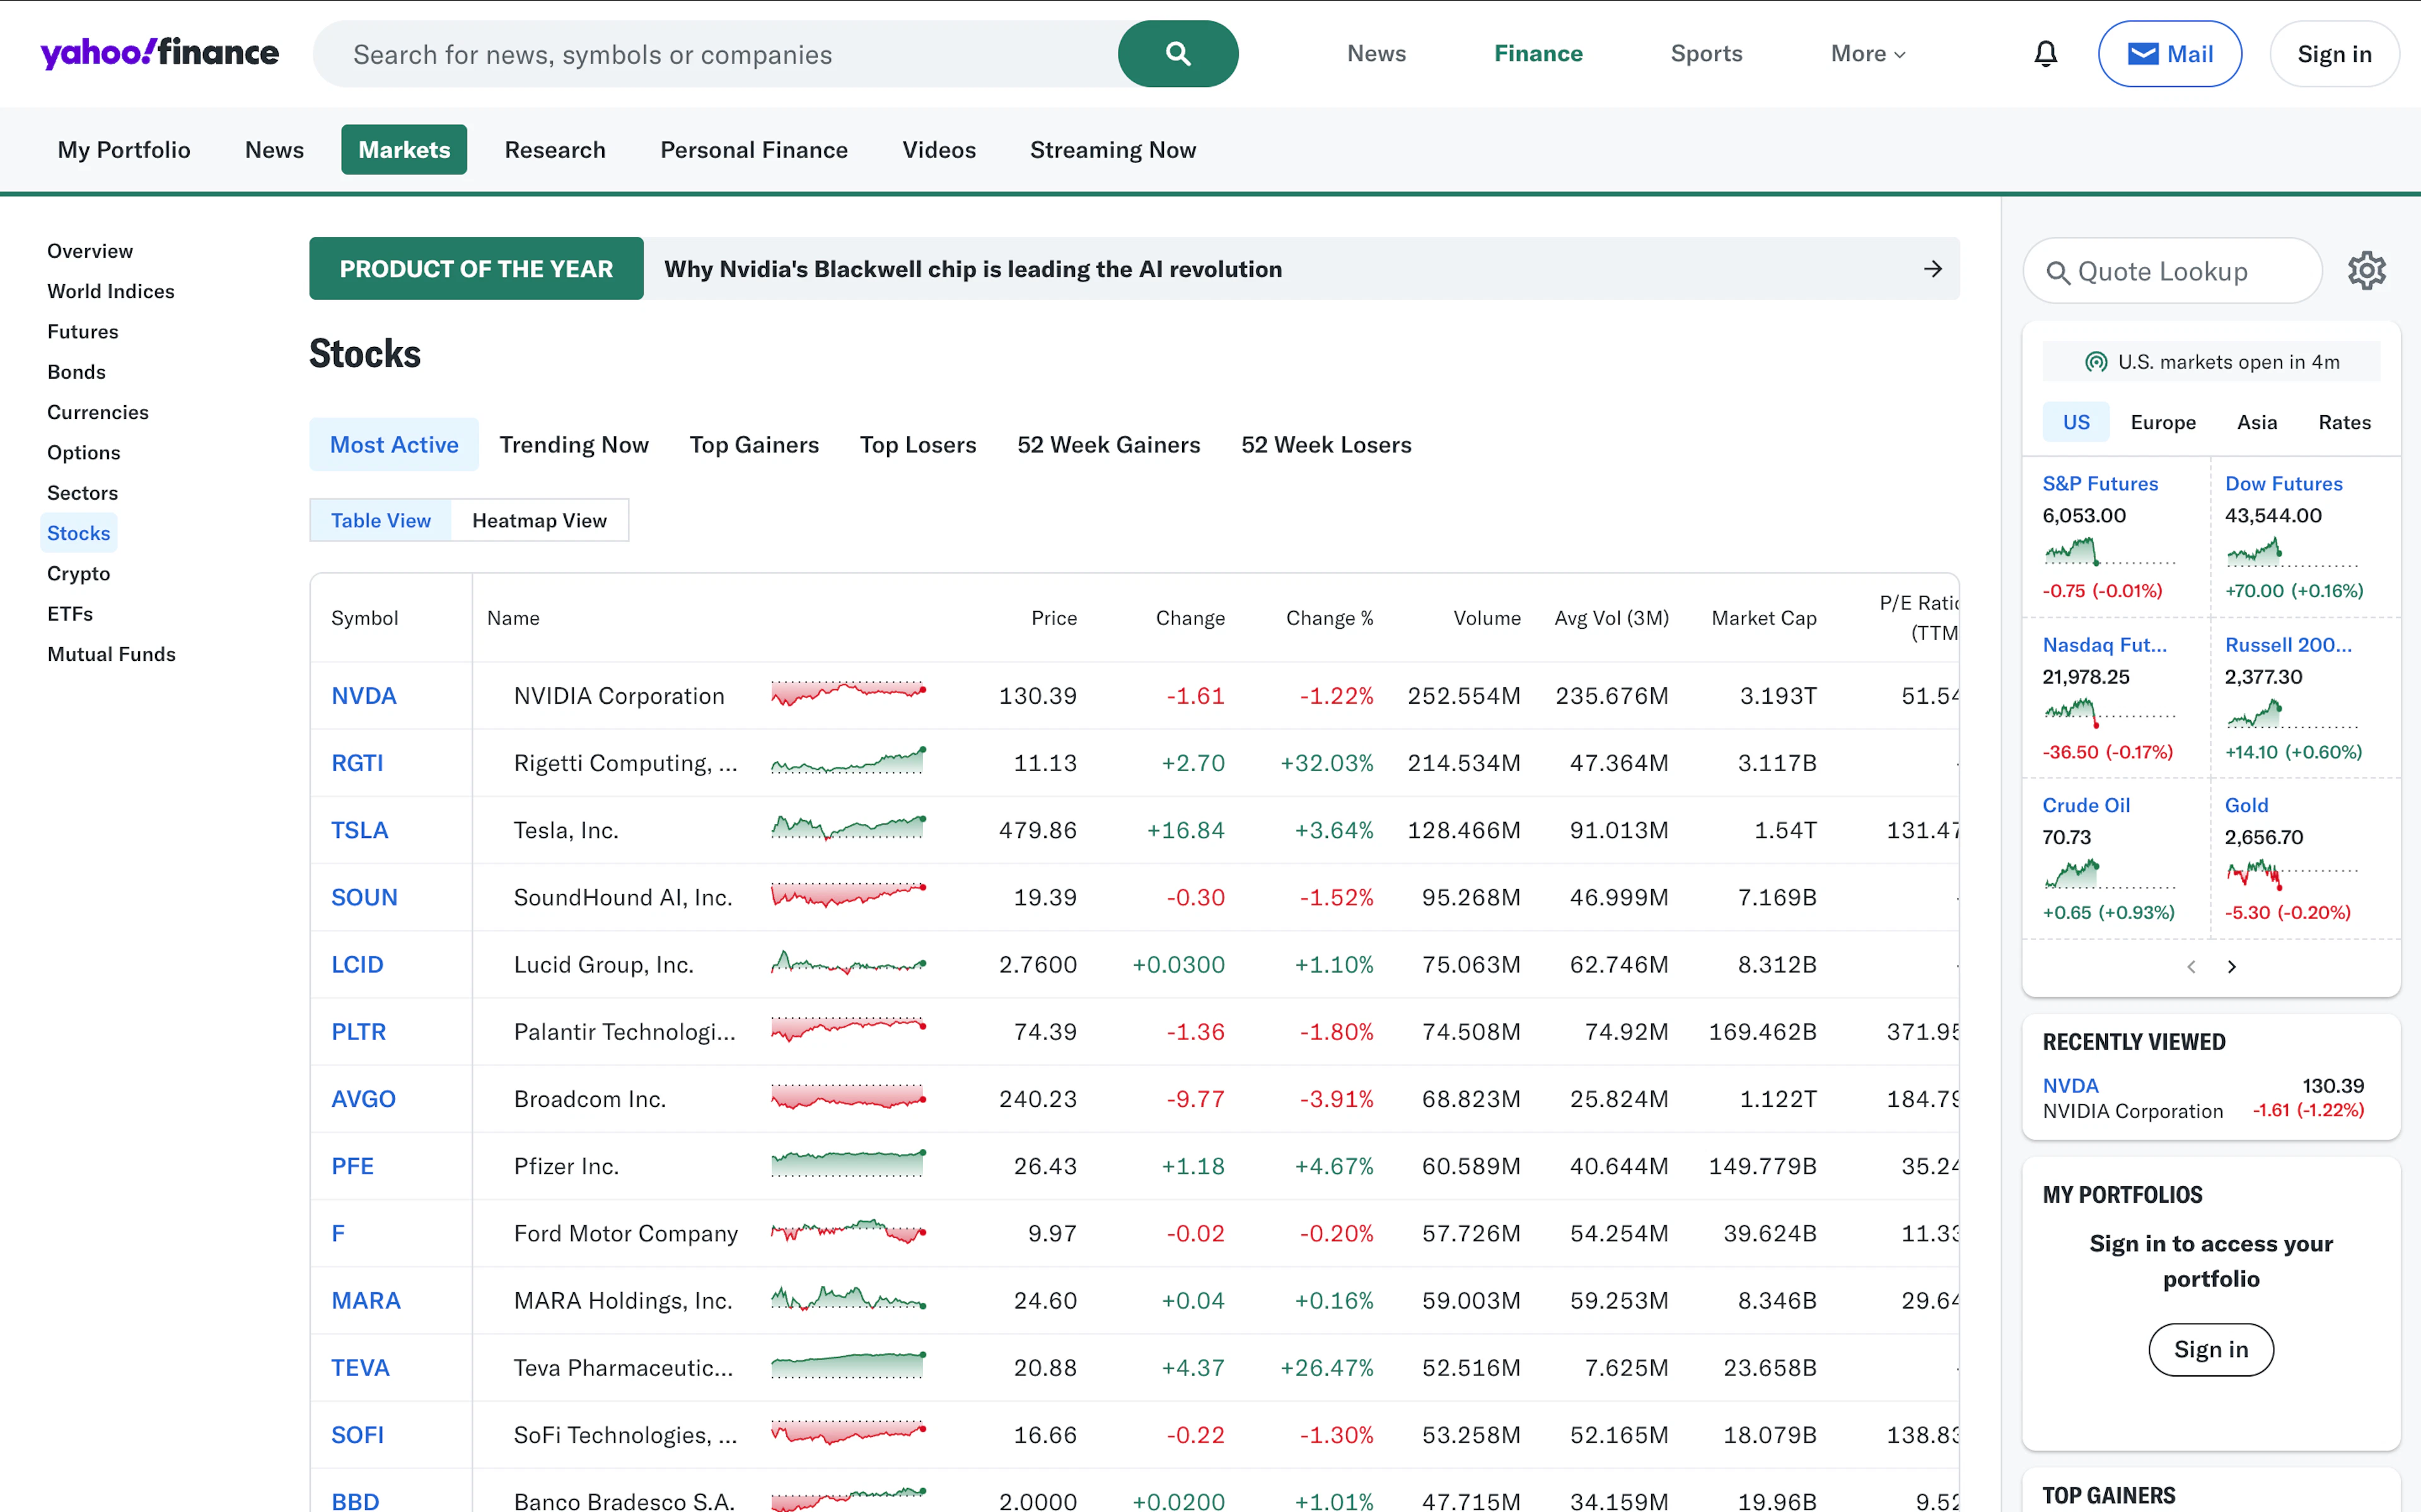This screenshot has height=1512, width=2421.
Task: Open Gold quote link
Action: coord(2246,805)
